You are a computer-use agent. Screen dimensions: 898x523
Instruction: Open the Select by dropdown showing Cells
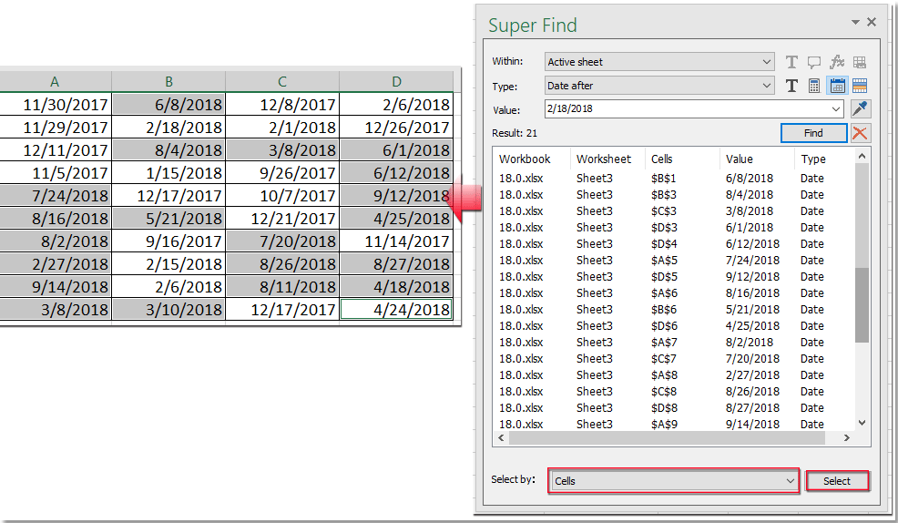(673, 481)
